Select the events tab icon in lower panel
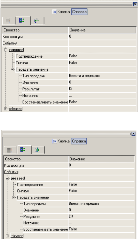This screenshot has width=138, height=239. pos(23,149)
